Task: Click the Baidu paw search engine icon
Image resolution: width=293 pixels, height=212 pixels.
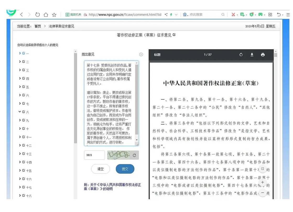Action: point(185,14)
